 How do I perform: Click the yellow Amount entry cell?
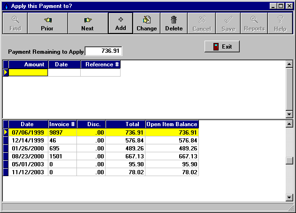28,72
